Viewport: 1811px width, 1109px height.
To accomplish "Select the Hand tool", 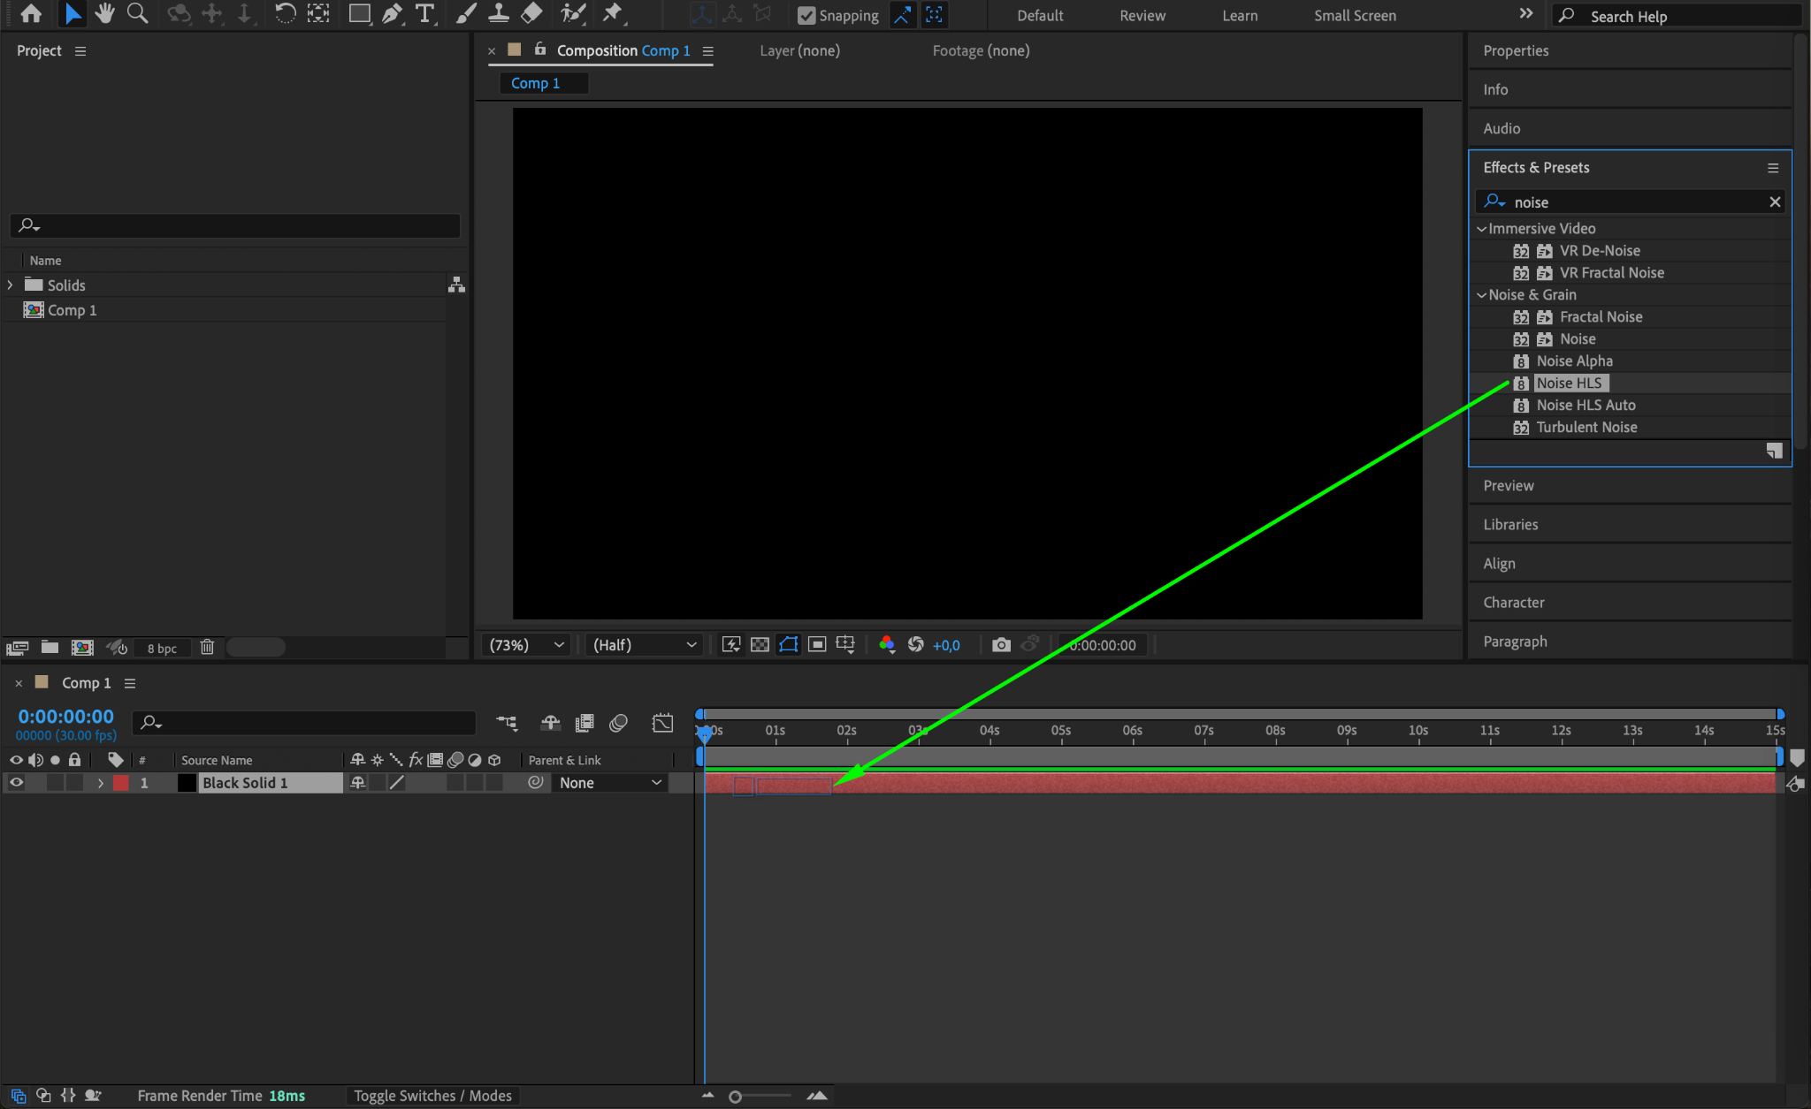I will point(105,13).
